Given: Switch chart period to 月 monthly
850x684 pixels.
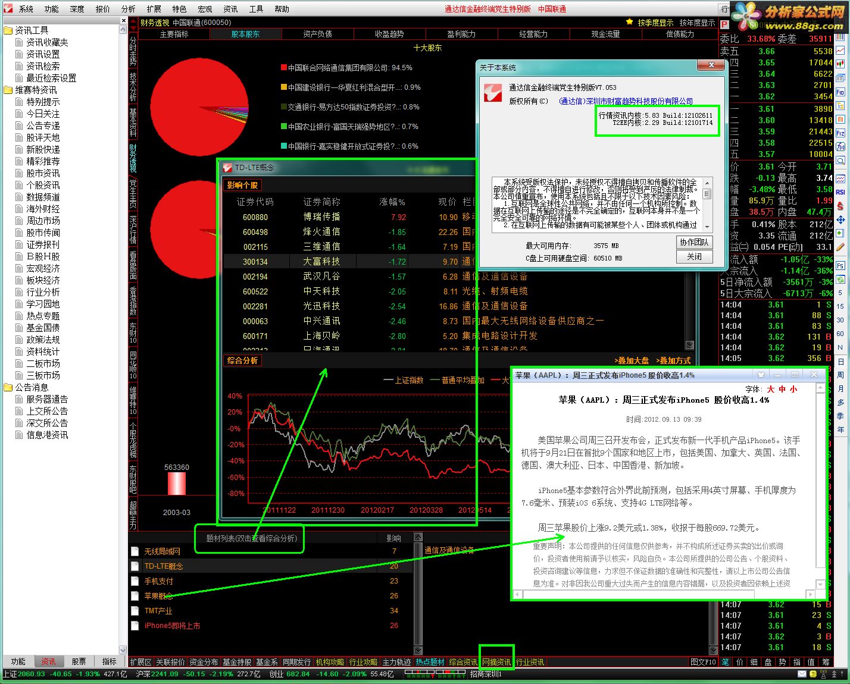Looking at the screenshot, I should pos(840,388).
